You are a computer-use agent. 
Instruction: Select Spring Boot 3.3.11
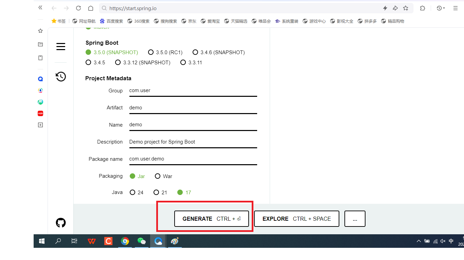[191, 62]
